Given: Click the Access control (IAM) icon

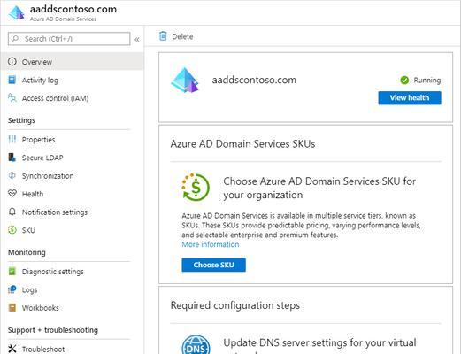Looking at the screenshot, I should pos(12,98).
